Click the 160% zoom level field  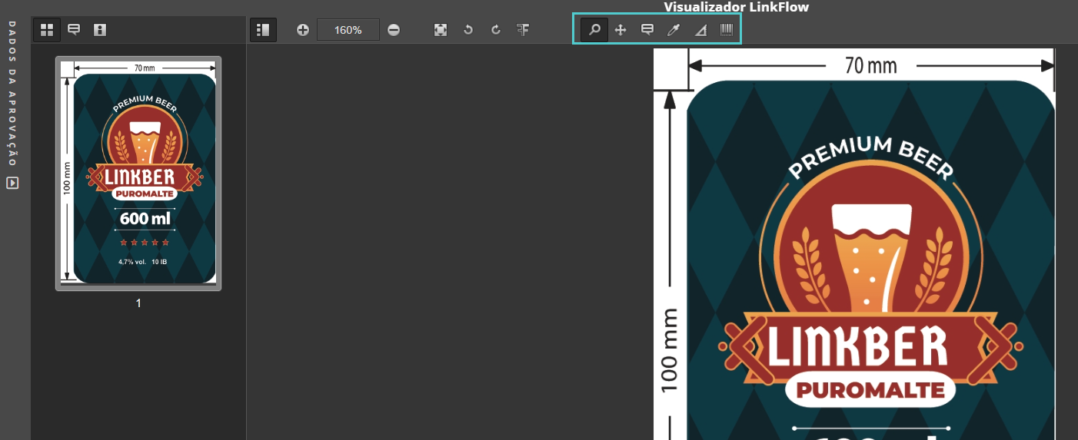click(x=348, y=30)
